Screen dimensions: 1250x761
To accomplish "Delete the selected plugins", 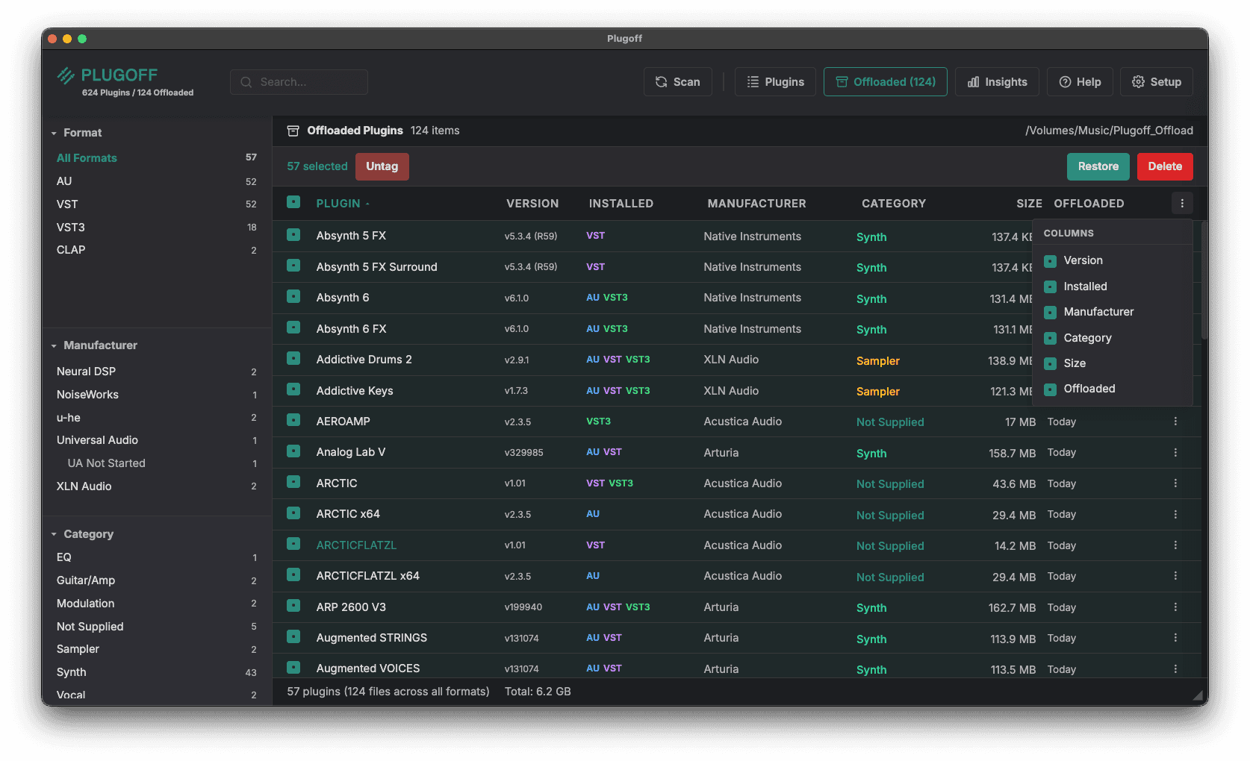I will click(x=1165, y=166).
